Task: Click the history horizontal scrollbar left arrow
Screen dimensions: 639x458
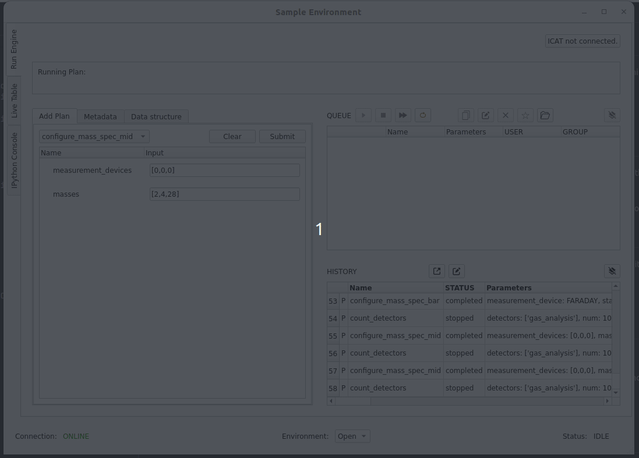Action: 331,401
